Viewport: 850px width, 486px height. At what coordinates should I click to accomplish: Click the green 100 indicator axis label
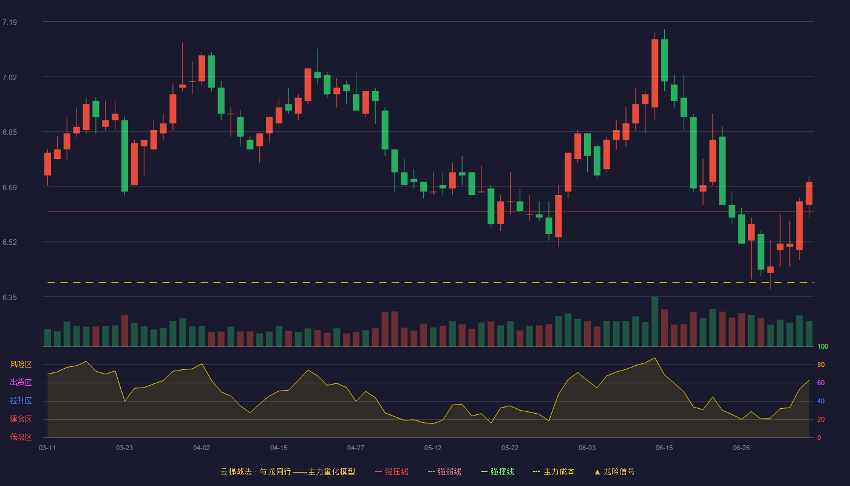[823, 347]
